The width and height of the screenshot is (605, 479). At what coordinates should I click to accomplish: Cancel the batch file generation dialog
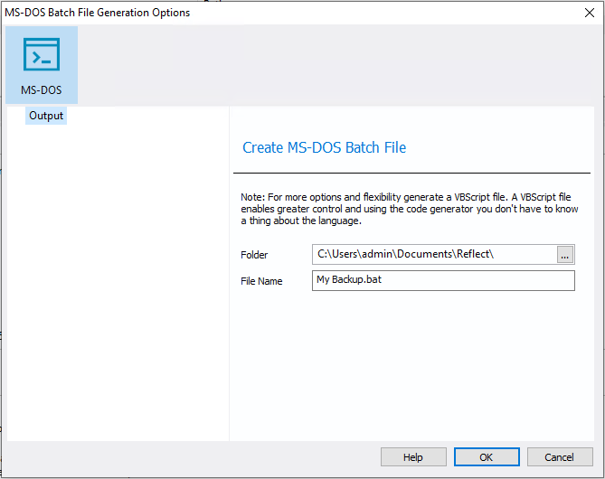click(x=560, y=457)
